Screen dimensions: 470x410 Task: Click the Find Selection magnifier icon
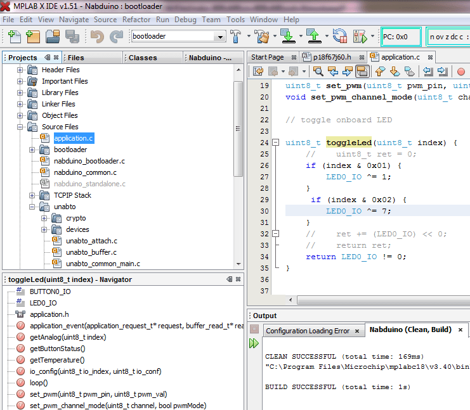(x=318, y=72)
